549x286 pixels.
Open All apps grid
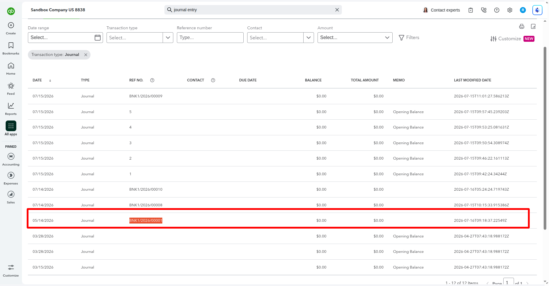11,128
